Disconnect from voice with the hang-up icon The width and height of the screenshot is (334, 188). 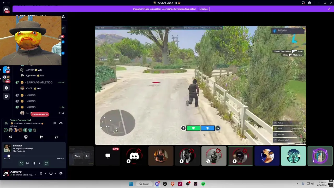point(61,123)
